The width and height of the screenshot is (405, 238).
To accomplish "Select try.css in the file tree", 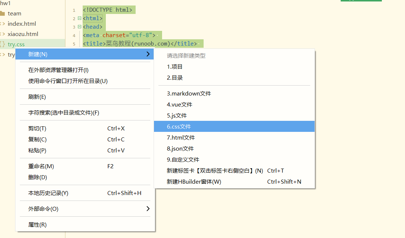I will click(x=16, y=44).
